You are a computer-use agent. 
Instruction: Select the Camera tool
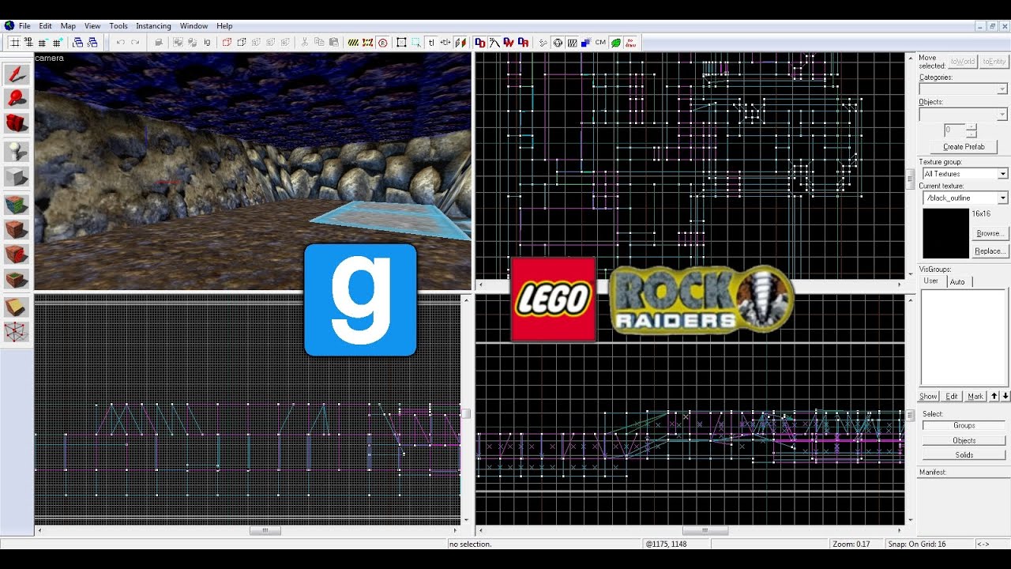point(17,123)
